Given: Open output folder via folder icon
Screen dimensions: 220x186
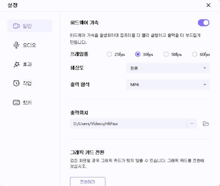Looking at the screenshot, I should point(206,124).
